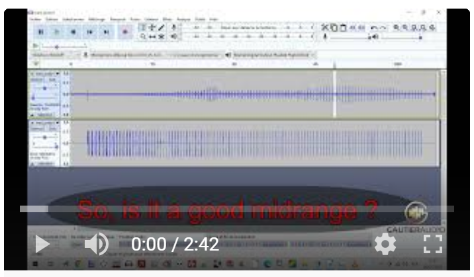Click Audacity's Skip to Start button
474x277 pixels.
[x=91, y=32]
